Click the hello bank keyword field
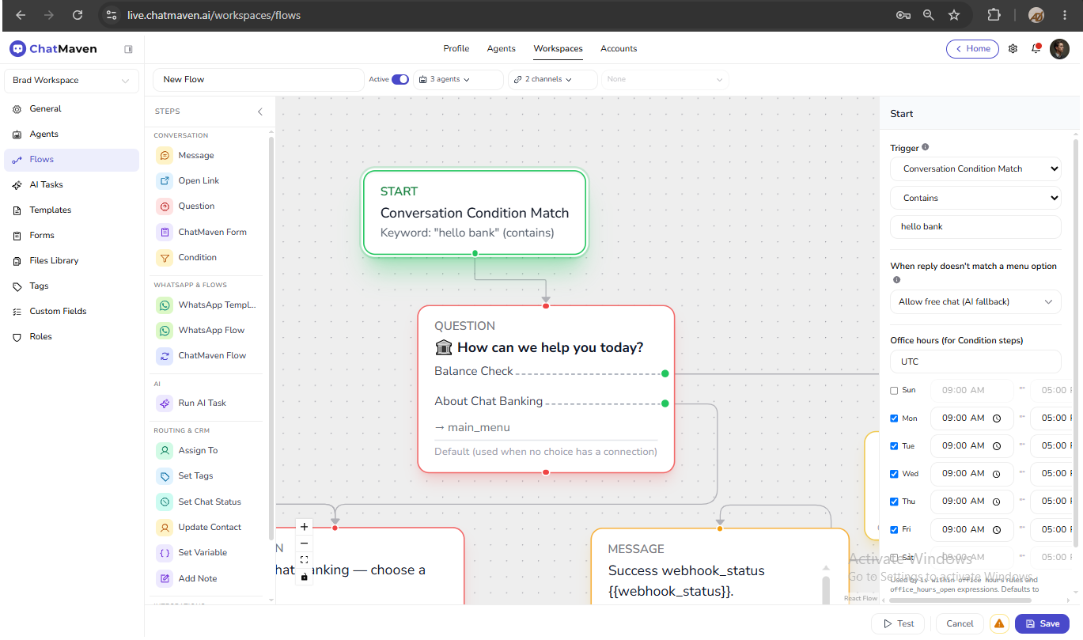 (x=975, y=227)
